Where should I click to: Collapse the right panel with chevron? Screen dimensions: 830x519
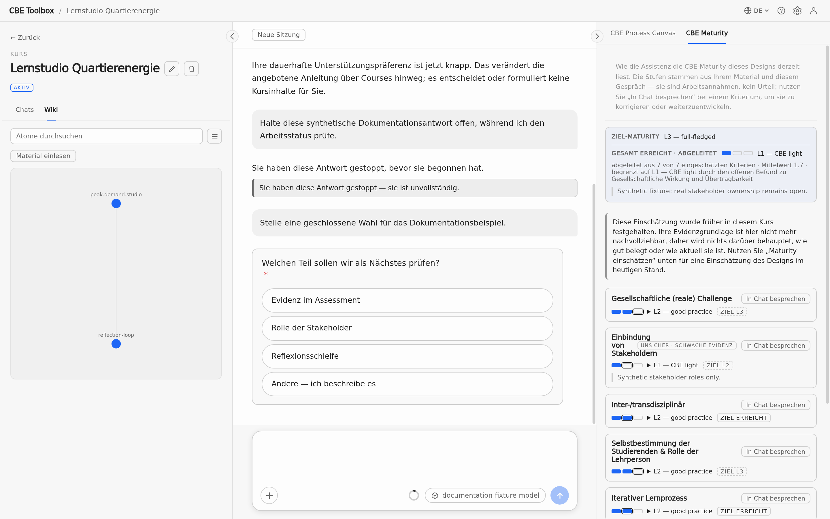(x=597, y=36)
